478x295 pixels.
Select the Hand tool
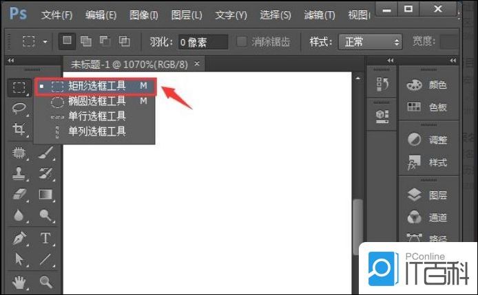[x=19, y=282]
